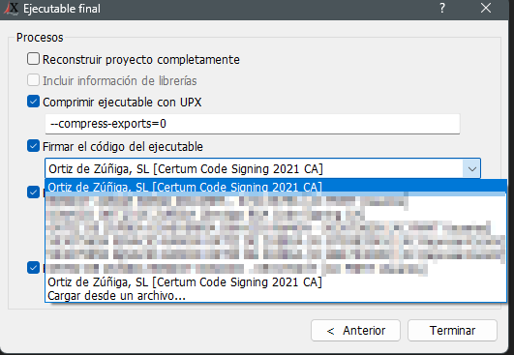Collapse the certificate list with the chevron arrow
This screenshot has width=514, height=355.
471,169
